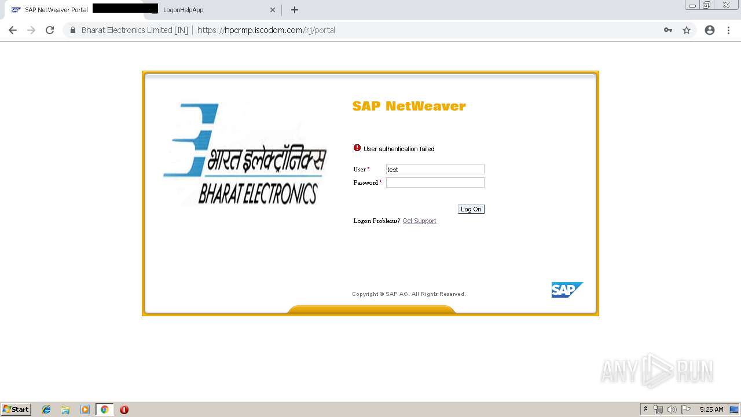Open File Explorer from the taskbar
The image size is (741, 417).
click(x=65, y=409)
